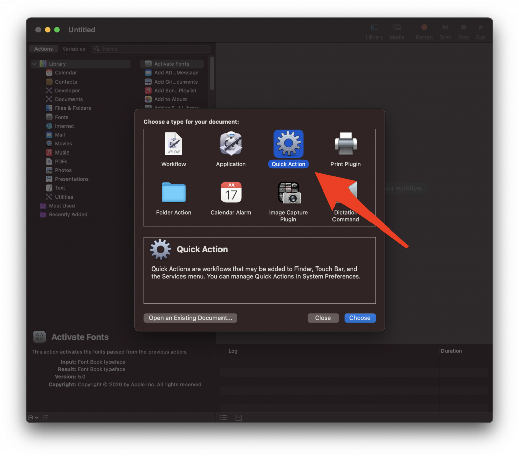Click the Close button in dialog
Viewport: 519px width, 457px height.
click(323, 318)
